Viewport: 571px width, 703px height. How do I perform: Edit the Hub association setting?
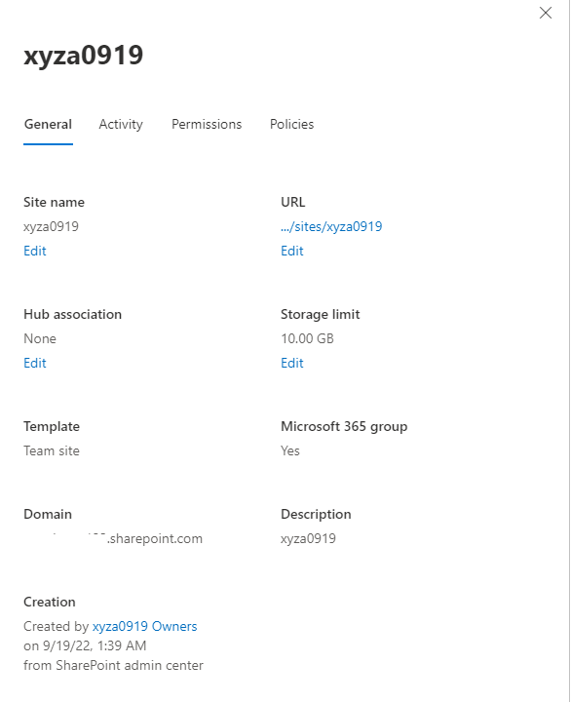point(34,363)
